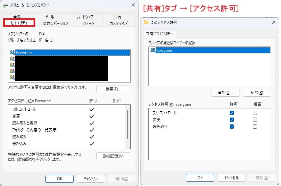
Task: Open the 以前のバージョン tab
Action: click(x=55, y=23)
